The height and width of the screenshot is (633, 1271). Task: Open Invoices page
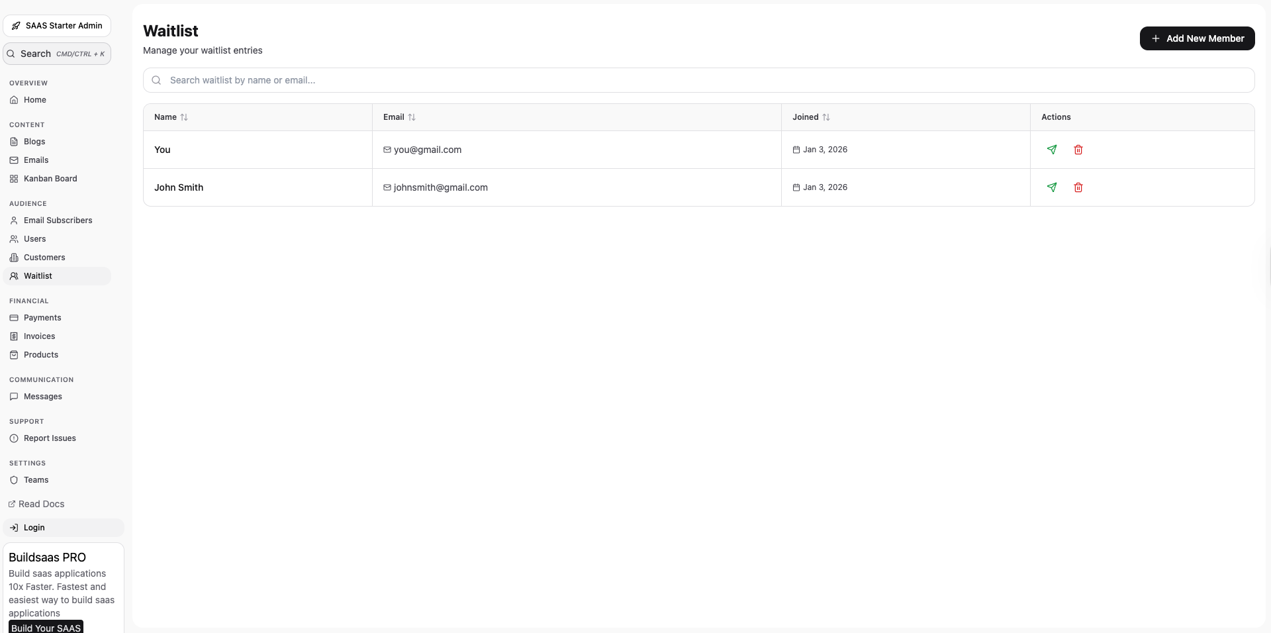[57, 336]
